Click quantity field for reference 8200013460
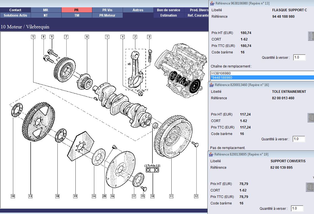This screenshot has width=314, height=214. [299, 139]
